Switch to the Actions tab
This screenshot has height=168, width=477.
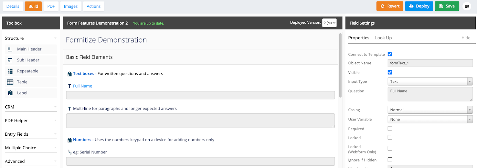[x=94, y=6]
